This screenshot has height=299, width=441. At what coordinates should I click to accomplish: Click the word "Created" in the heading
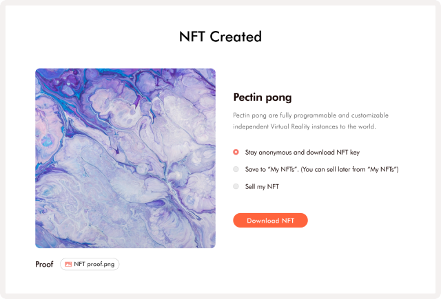236,36
